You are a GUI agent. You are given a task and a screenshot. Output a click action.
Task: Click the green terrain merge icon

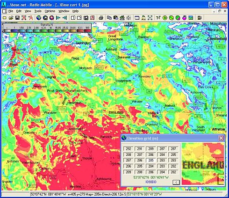tap(122, 18)
